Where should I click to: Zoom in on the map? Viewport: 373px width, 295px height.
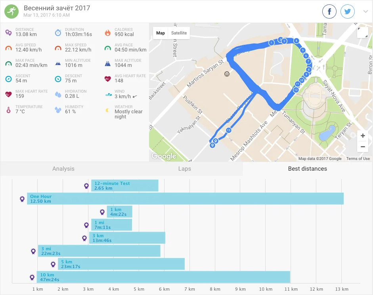pyautogui.click(x=362, y=136)
